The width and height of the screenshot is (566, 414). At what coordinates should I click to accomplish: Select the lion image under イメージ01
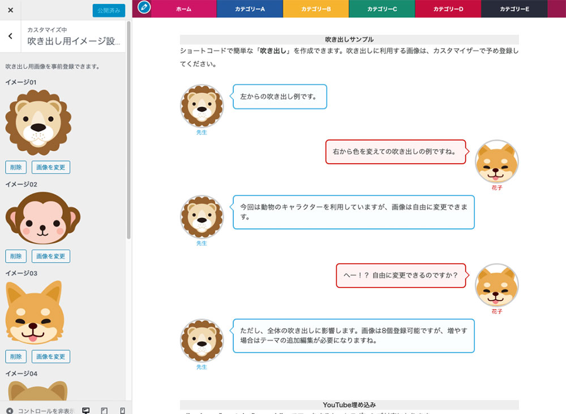(x=38, y=123)
